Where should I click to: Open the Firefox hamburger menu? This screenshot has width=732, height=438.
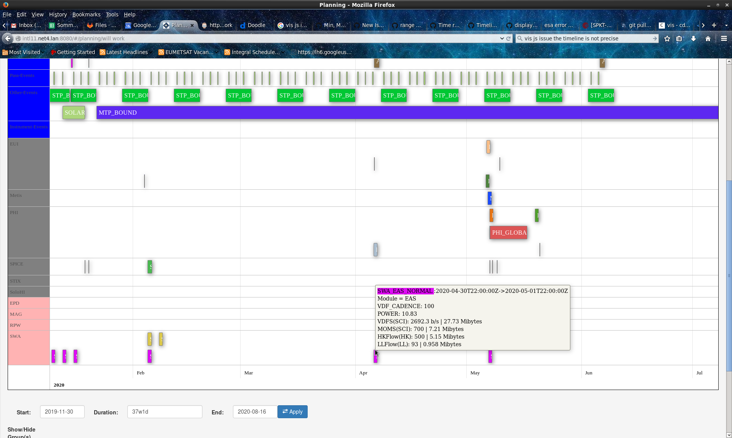point(724,38)
